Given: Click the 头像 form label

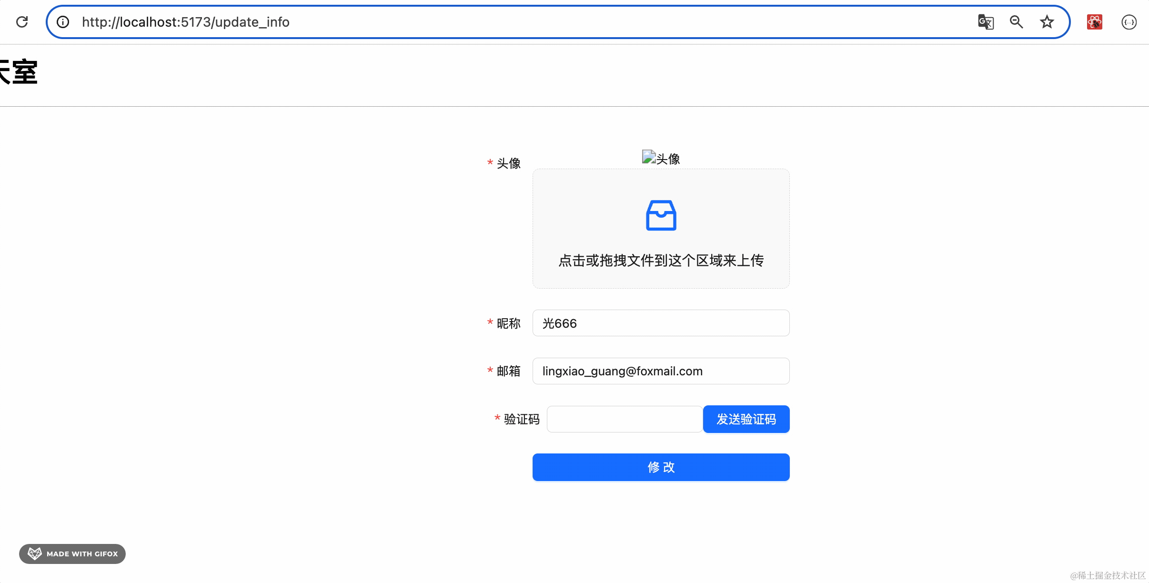Looking at the screenshot, I should [x=508, y=163].
